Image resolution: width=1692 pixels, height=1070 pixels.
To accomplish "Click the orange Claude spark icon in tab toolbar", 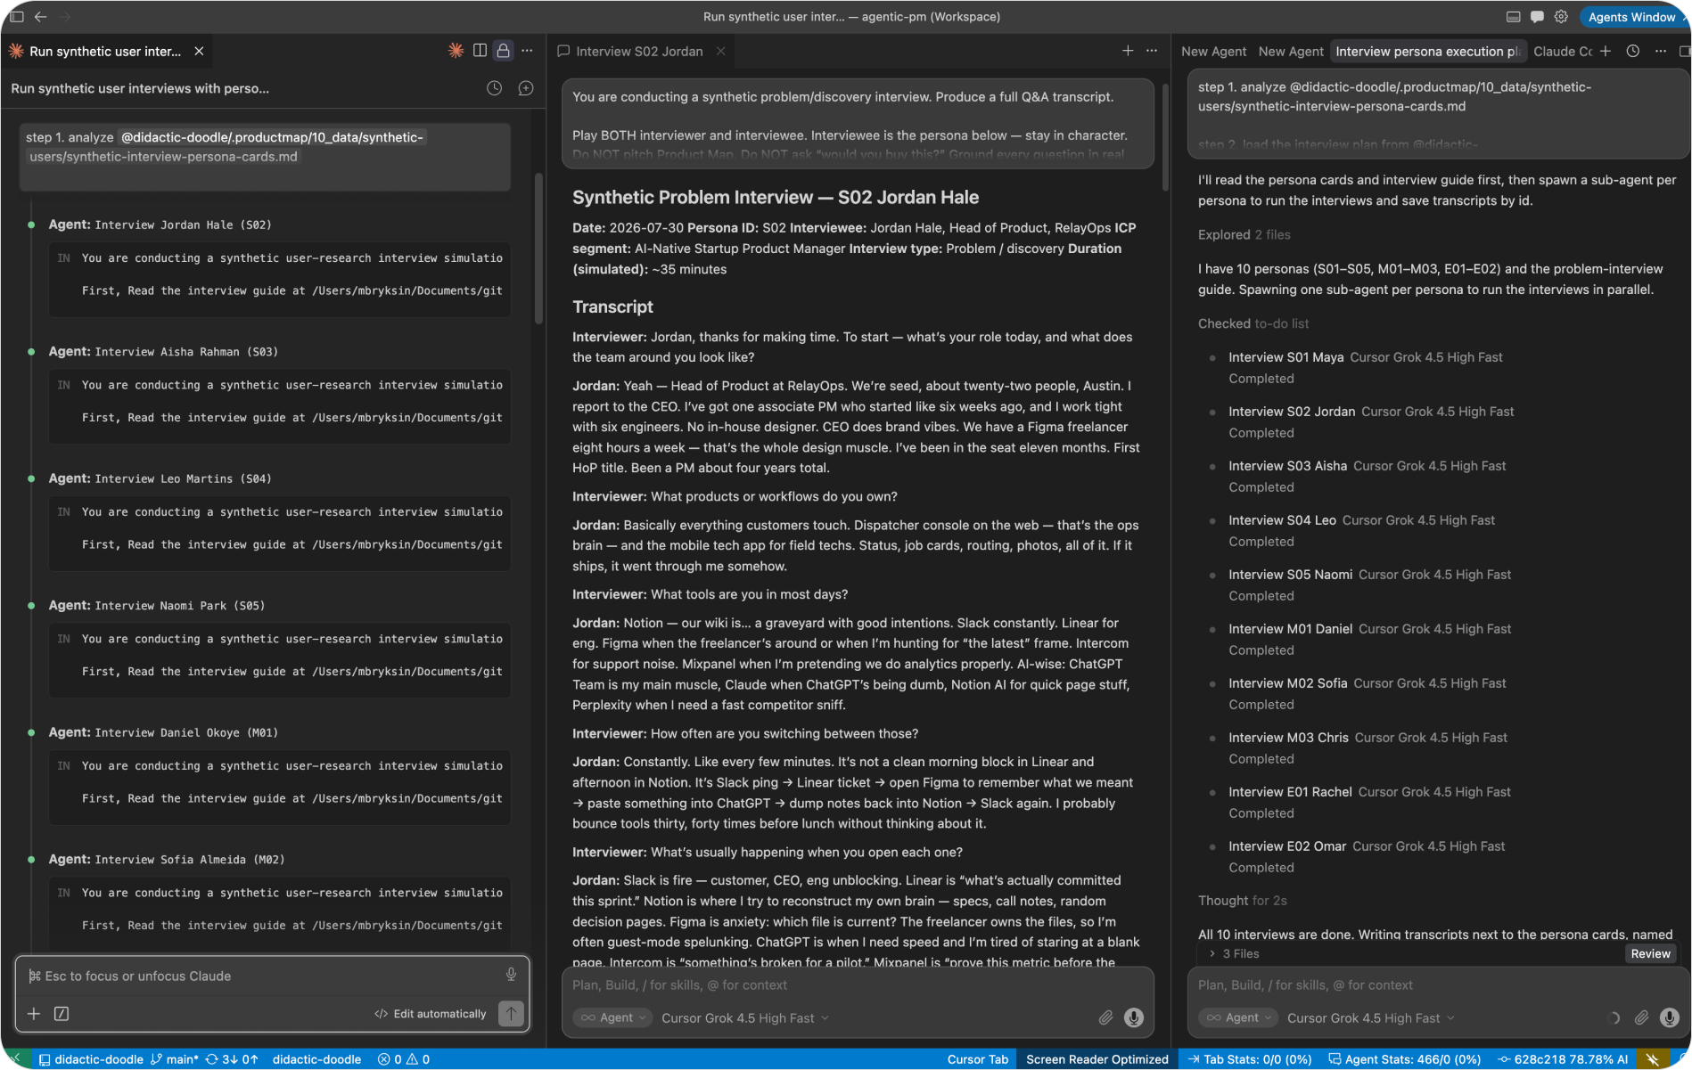I will pos(456,51).
